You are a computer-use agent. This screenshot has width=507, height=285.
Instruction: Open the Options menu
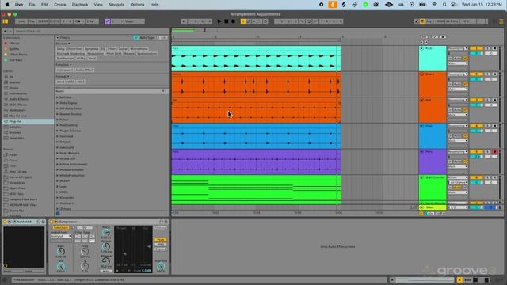137,5
